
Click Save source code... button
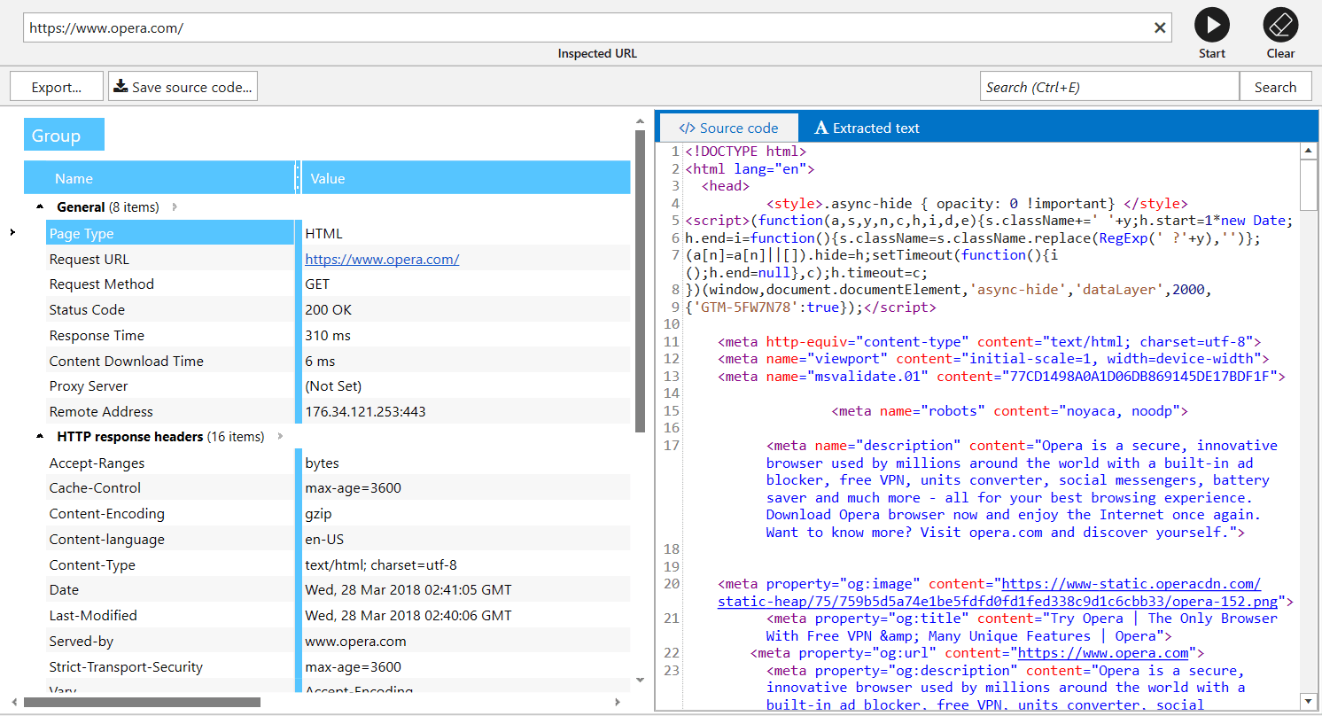point(183,87)
